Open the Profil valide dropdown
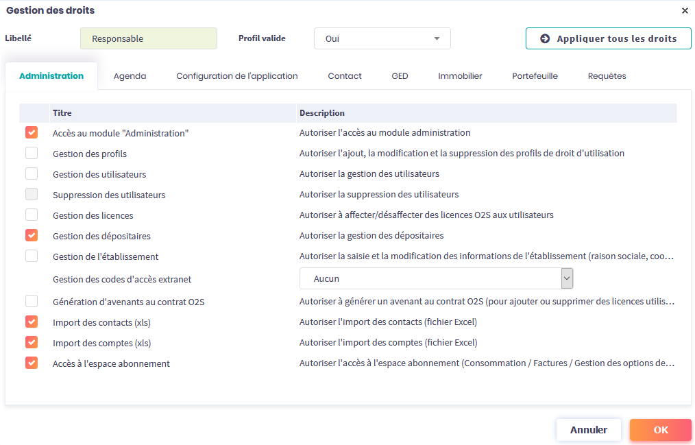 382,38
